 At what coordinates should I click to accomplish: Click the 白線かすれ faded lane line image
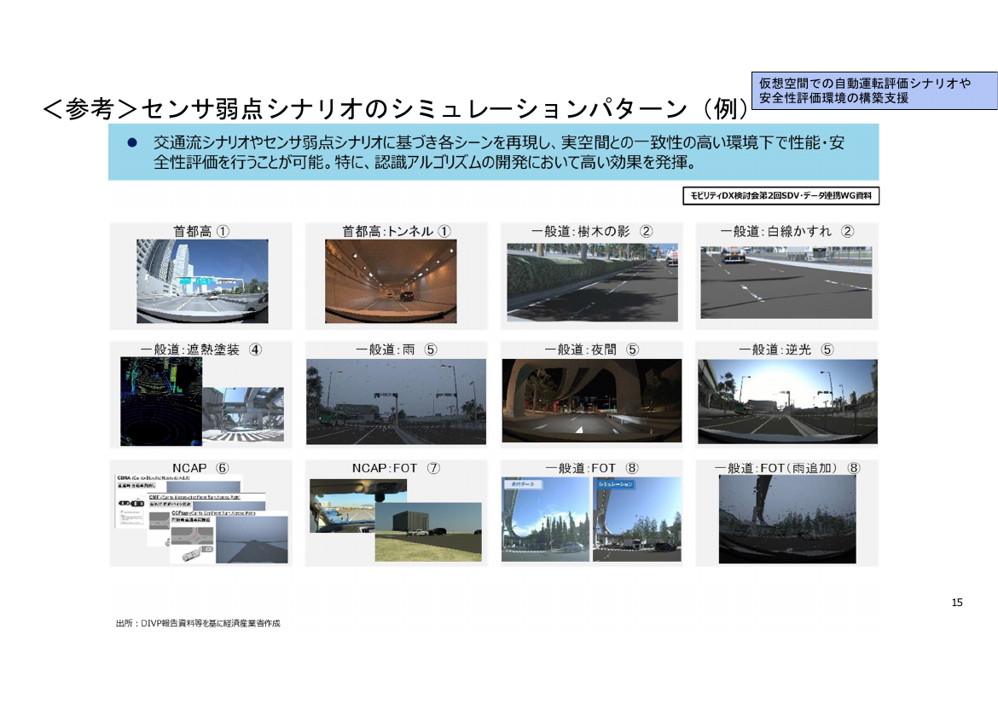pos(786,282)
